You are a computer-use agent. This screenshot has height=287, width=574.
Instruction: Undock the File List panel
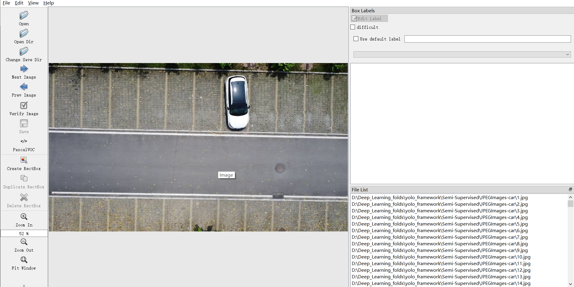[570, 190]
